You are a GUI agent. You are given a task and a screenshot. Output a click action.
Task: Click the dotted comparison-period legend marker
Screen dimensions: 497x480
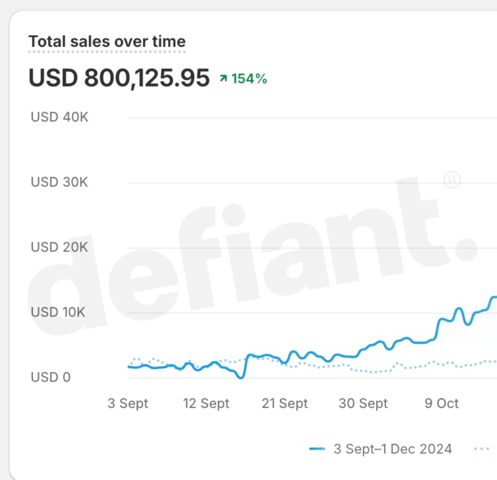482,448
